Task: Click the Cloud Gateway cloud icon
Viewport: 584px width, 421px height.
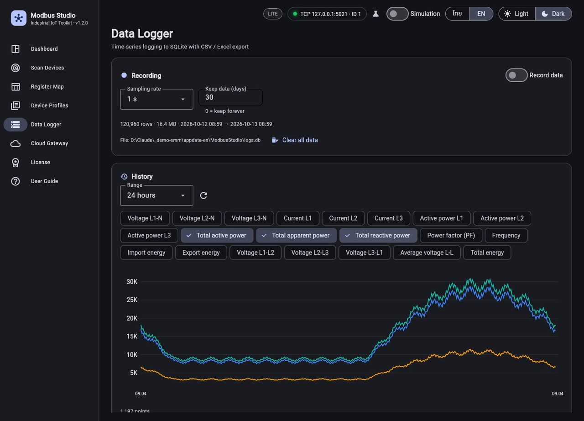Action: tap(16, 143)
